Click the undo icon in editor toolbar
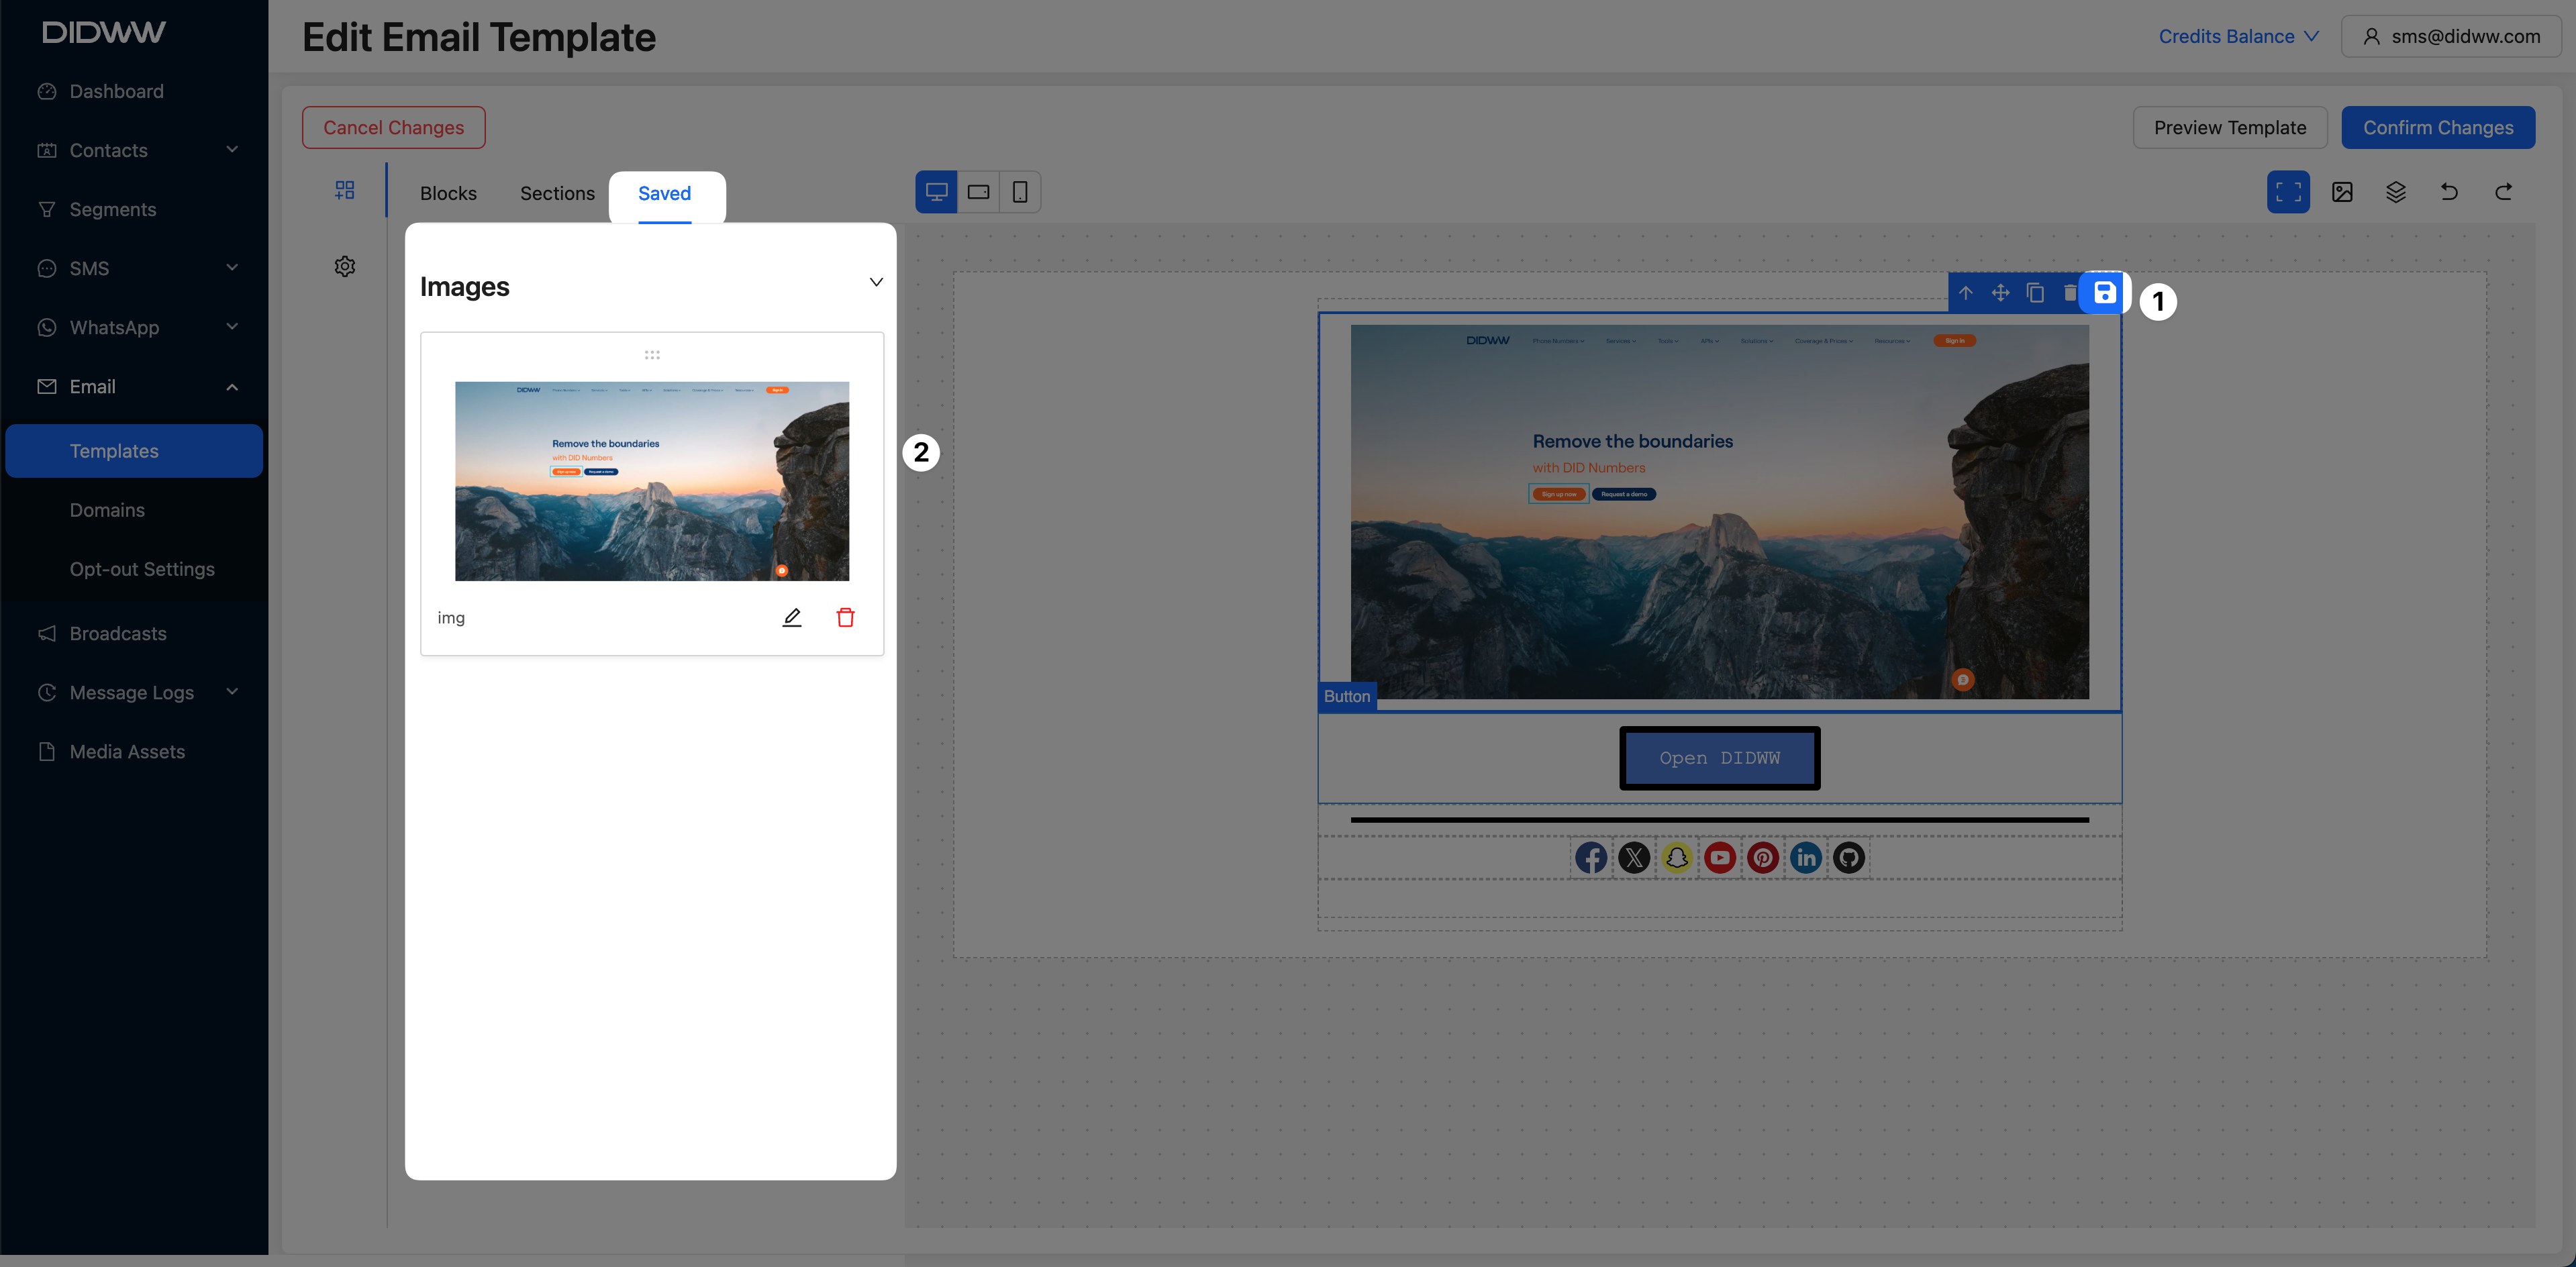Screen dimensions: 2576x1267 (x=2449, y=192)
